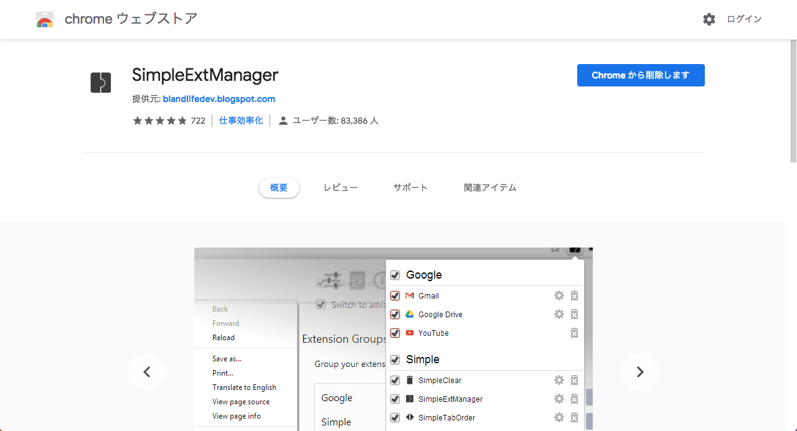
Task: Click the SimpleExtManager uninstall icon
Action: [575, 399]
